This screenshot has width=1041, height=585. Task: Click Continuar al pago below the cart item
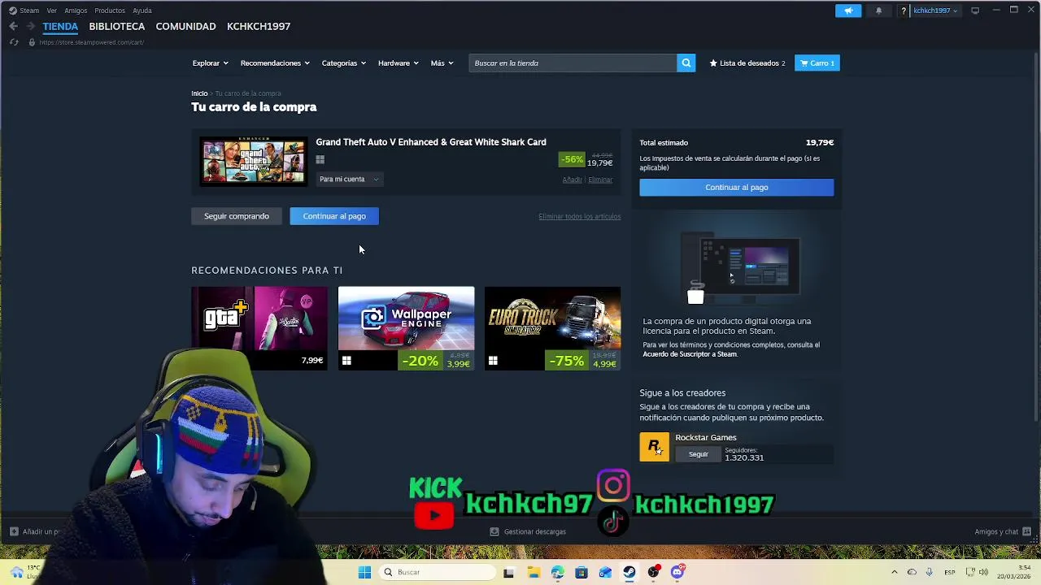[334, 216]
